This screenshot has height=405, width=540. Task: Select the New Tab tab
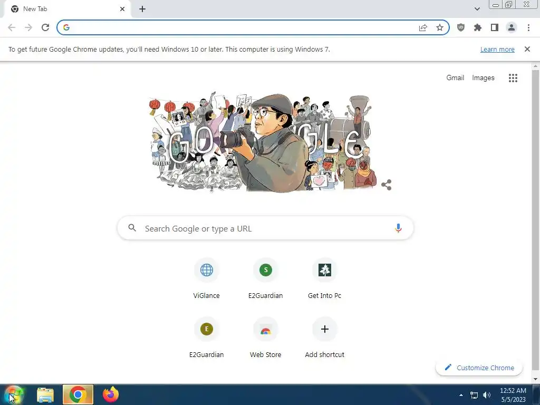pyautogui.click(x=65, y=9)
